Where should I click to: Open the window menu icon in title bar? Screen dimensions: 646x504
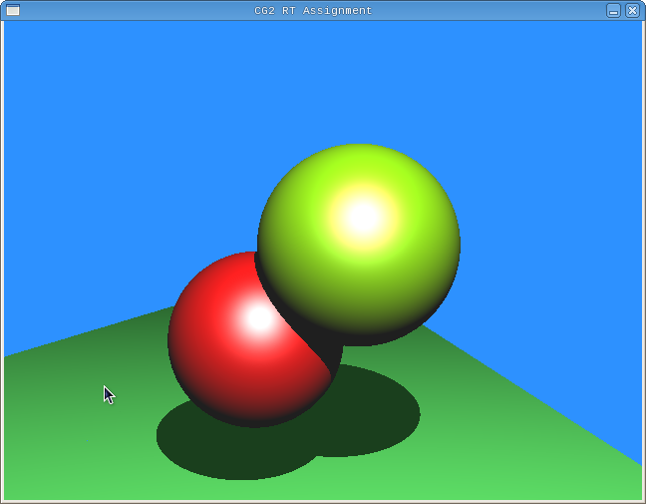coord(13,10)
